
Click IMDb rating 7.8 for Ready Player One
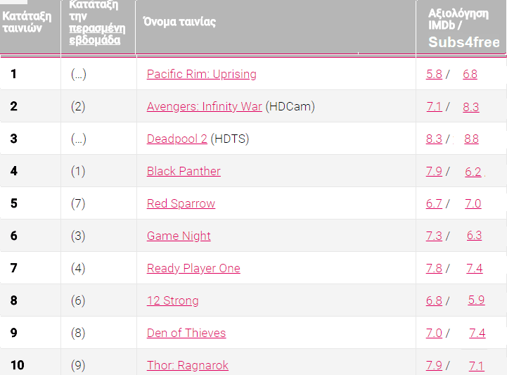click(434, 268)
